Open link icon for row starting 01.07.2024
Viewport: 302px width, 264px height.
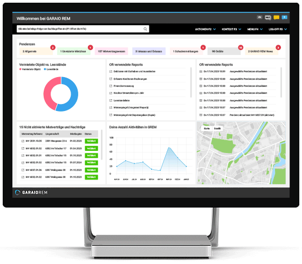23,163
